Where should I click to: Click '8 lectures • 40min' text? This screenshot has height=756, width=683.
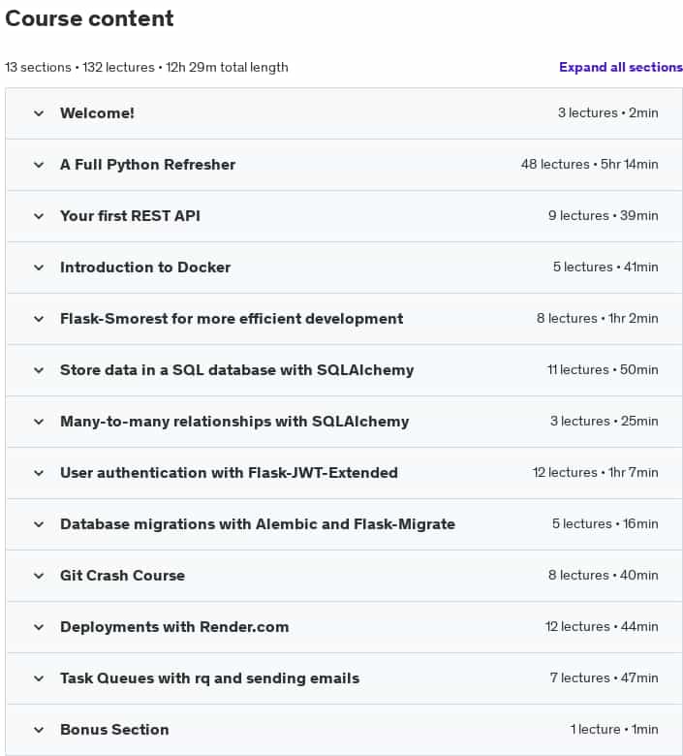point(603,575)
